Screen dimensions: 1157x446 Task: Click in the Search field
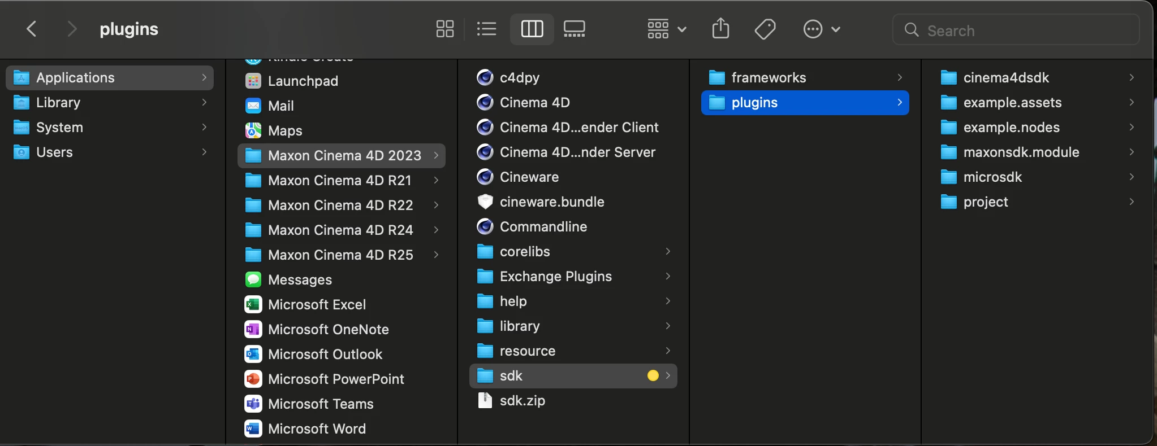pos(1016,30)
